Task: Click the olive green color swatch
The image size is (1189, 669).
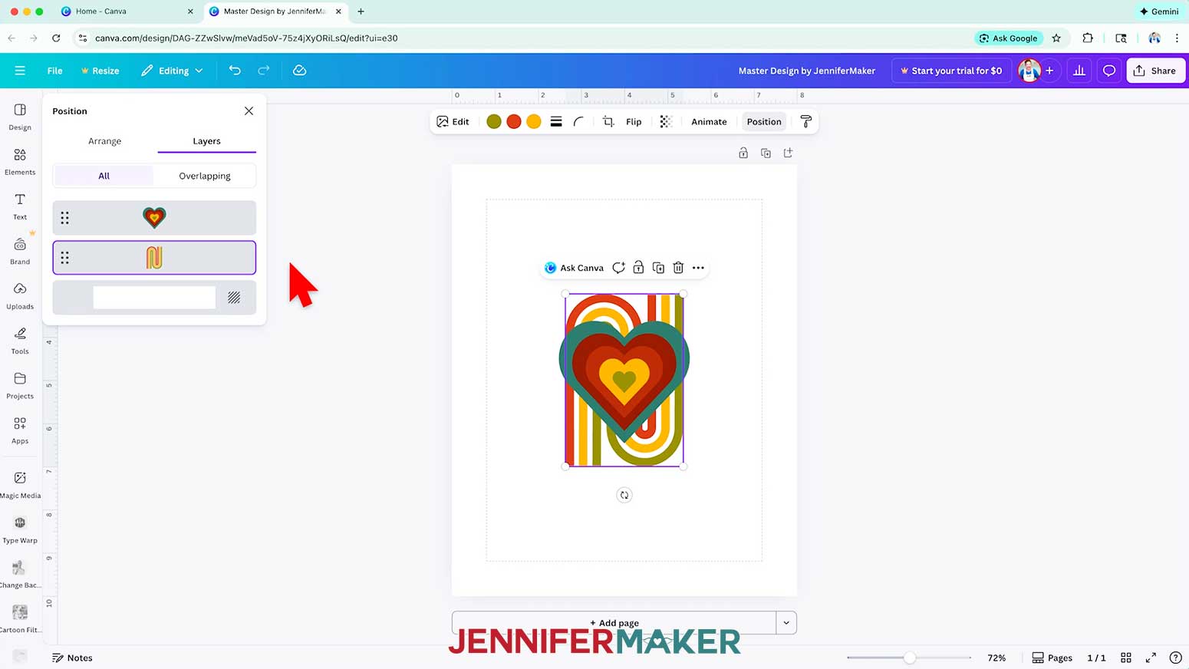Action: [494, 121]
